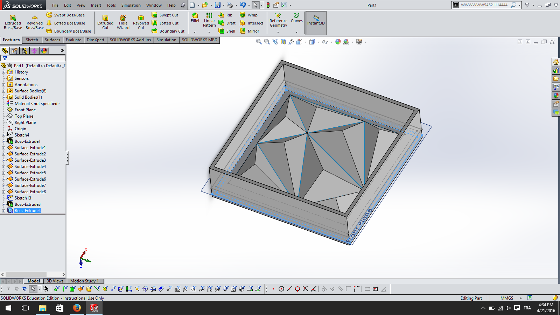Select the Intersect tool
Screen dimensions: 560x315
(252, 23)
